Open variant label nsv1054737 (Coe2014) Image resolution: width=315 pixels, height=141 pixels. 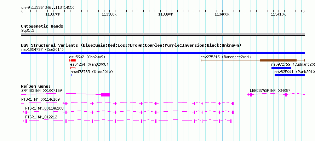42,49
